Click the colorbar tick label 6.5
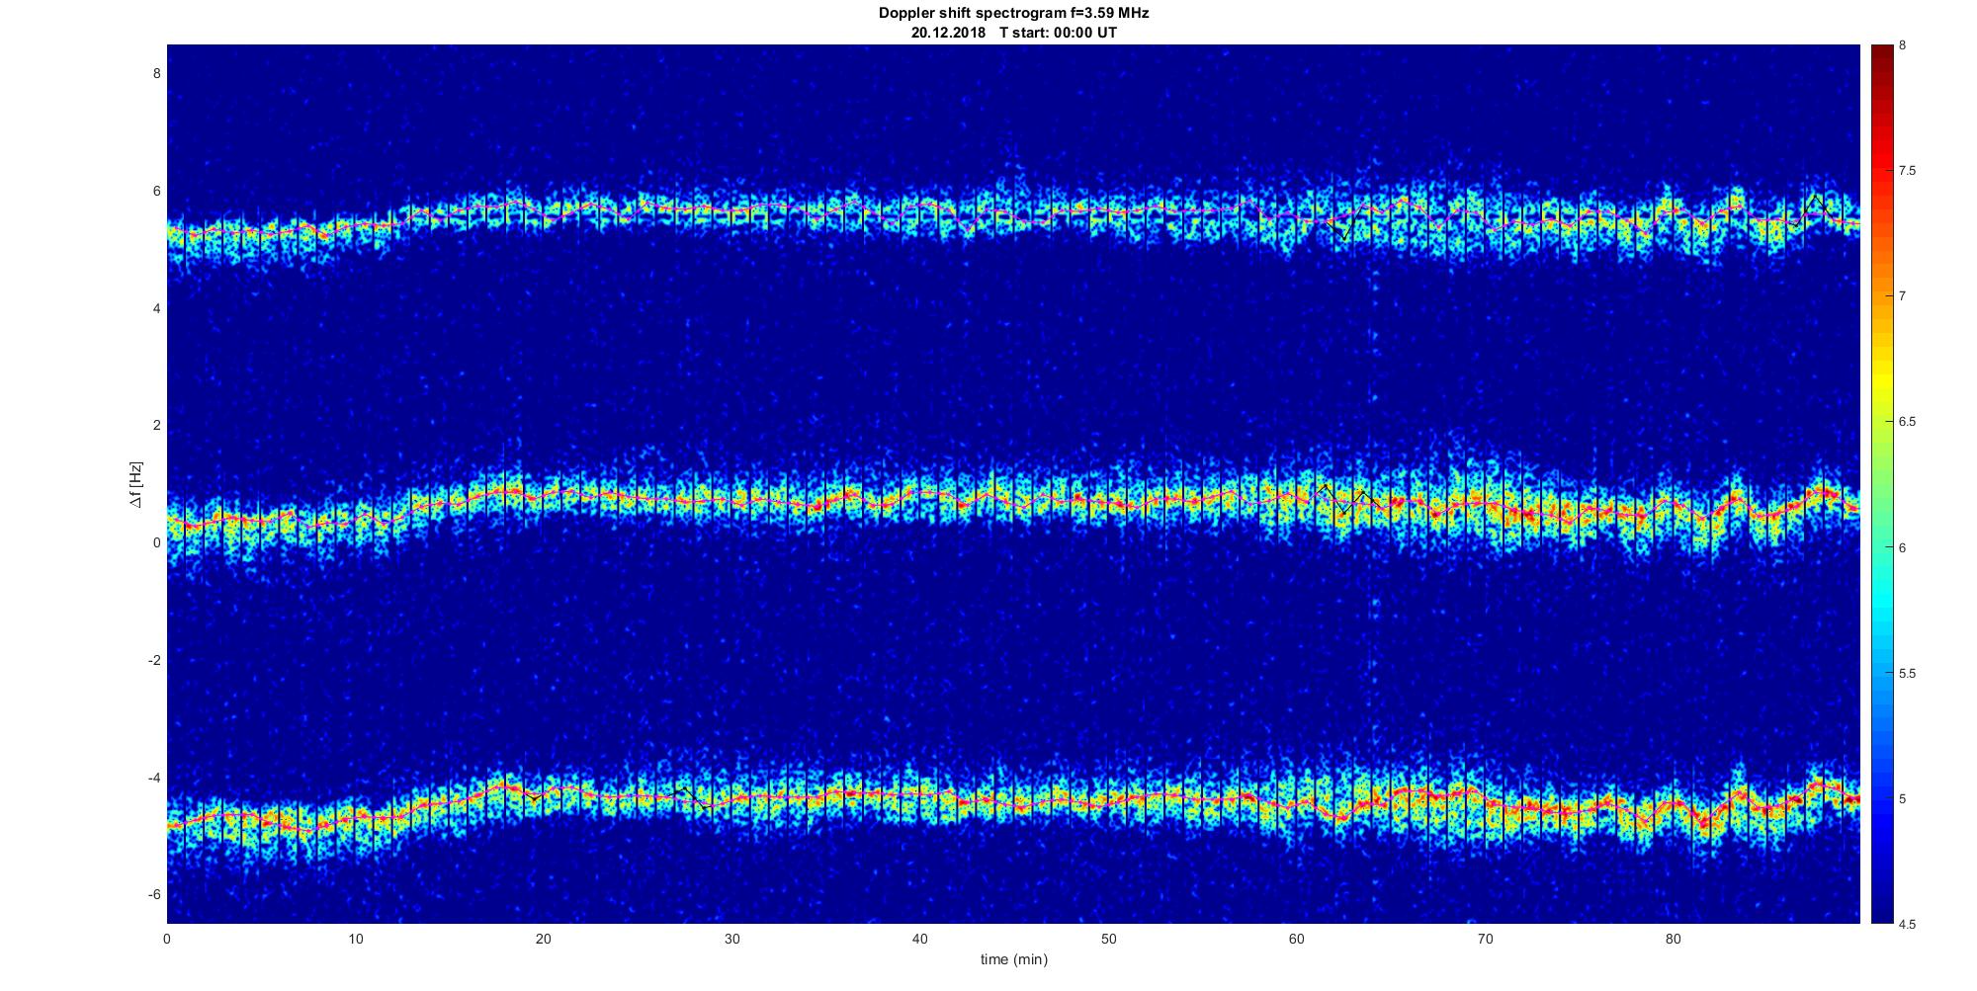The image size is (1977, 991). pyautogui.click(x=1907, y=422)
